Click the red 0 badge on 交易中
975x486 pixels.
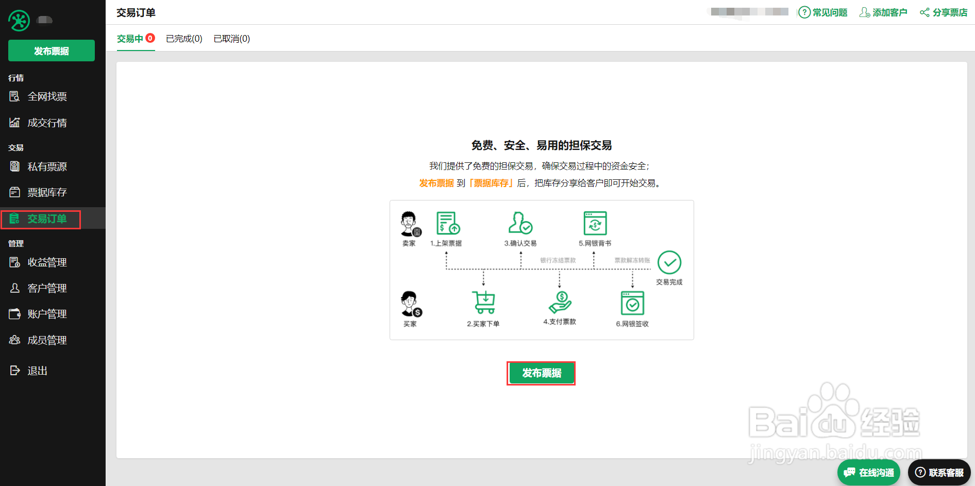click(150, 38)
